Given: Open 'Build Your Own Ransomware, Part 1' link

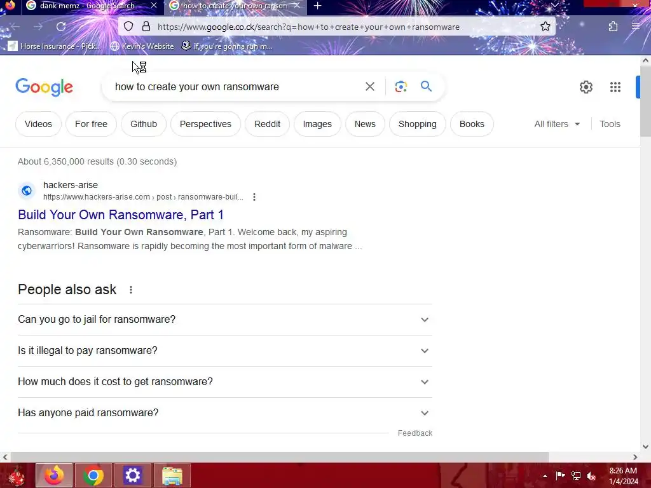Looking at the screenshot, I should (x=121, y=215).
